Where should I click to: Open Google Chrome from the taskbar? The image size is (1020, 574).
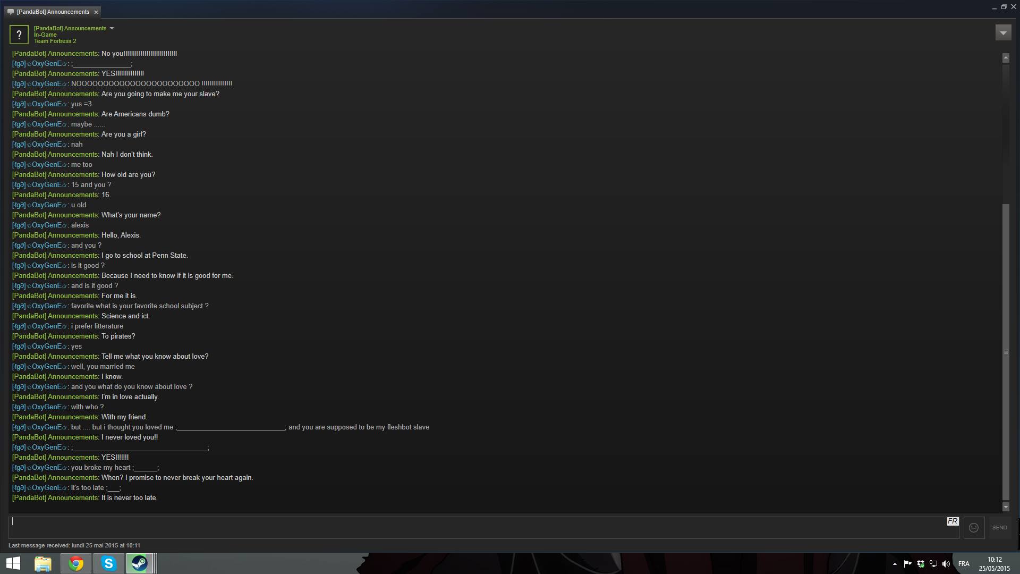(x=76, y=563)
